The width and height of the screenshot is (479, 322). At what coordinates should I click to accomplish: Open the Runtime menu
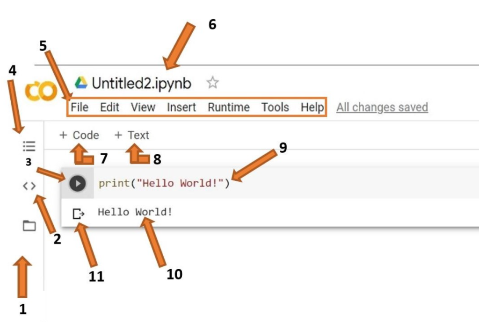tap(229, 107)
